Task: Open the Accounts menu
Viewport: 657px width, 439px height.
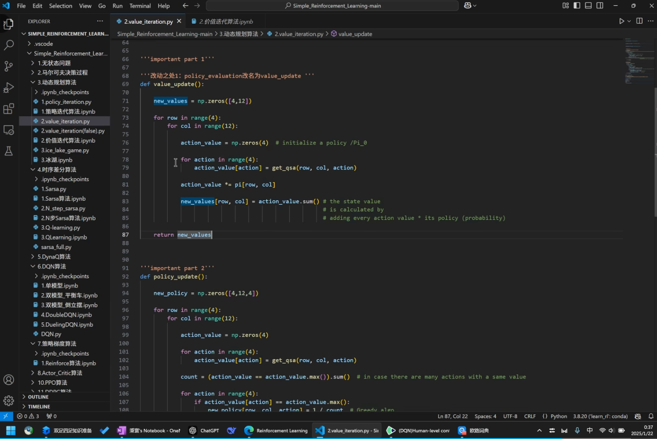Action: (x=9, y=380)
